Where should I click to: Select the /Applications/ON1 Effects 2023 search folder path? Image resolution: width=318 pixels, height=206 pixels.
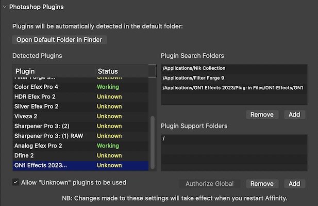(234, 88)
